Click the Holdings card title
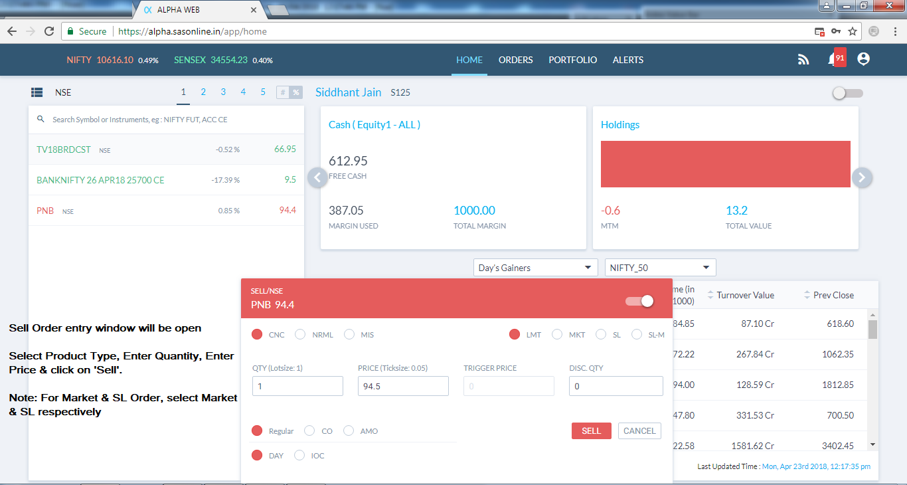Image resolution: width=907 pixels, height=485 pixels. tap(620, 125)
